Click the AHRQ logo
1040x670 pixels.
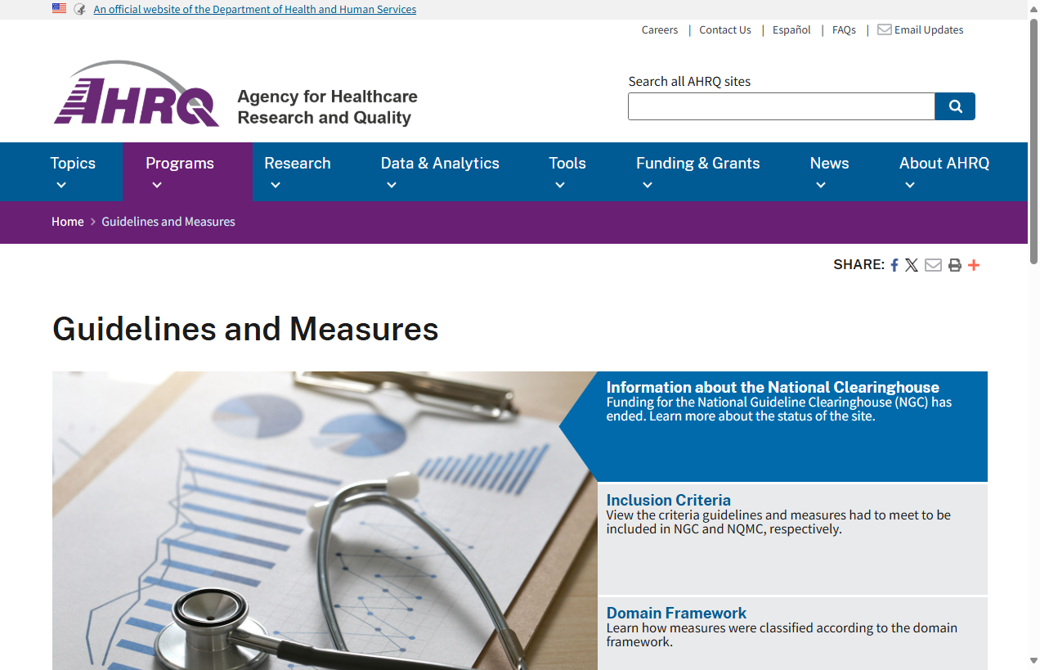coord(137,92)
